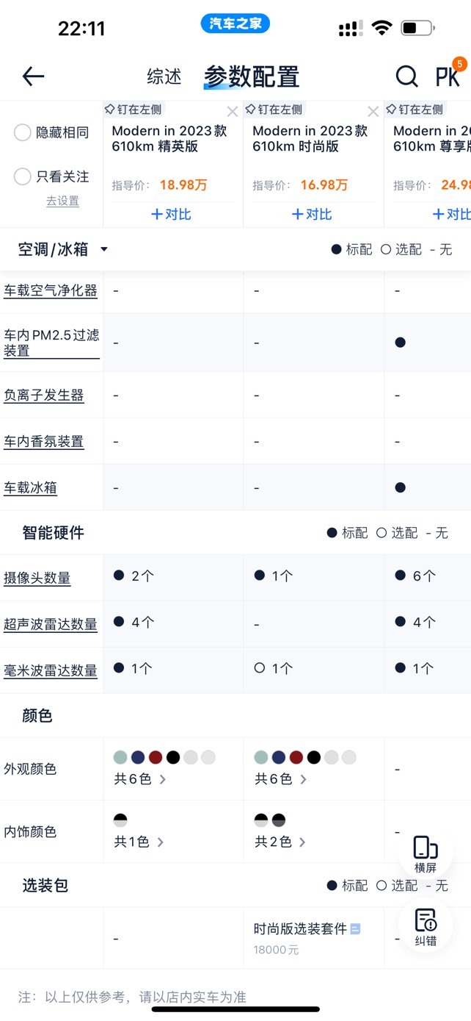
Task: Tap the note icon beside 时尚版选装套件
Action: (355, 929)
